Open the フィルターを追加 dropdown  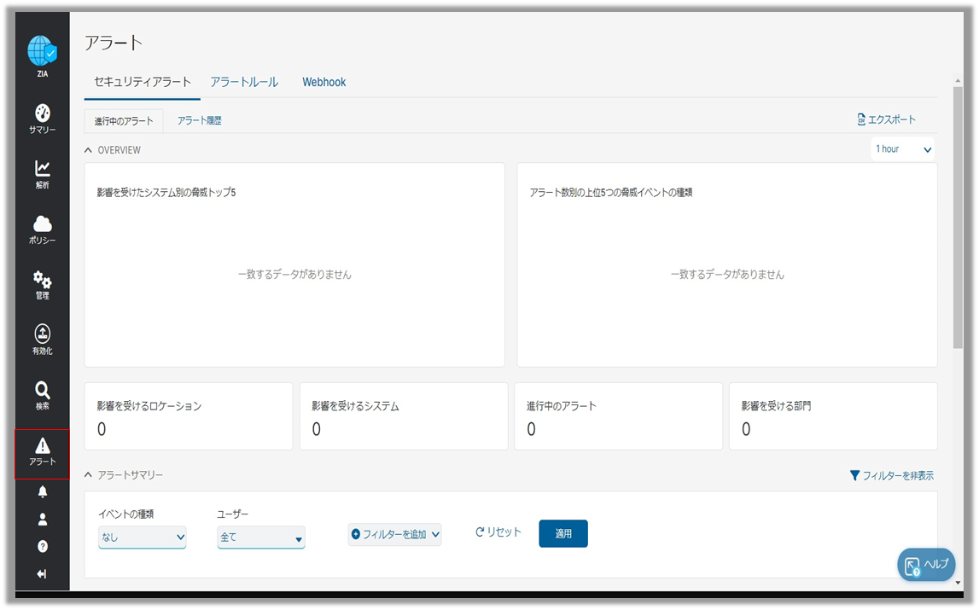[394, 534]
